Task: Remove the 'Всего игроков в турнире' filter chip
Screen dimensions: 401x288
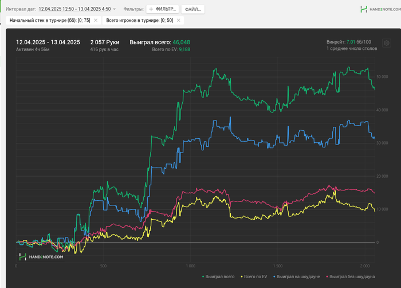Action: (x=179, y=20)
